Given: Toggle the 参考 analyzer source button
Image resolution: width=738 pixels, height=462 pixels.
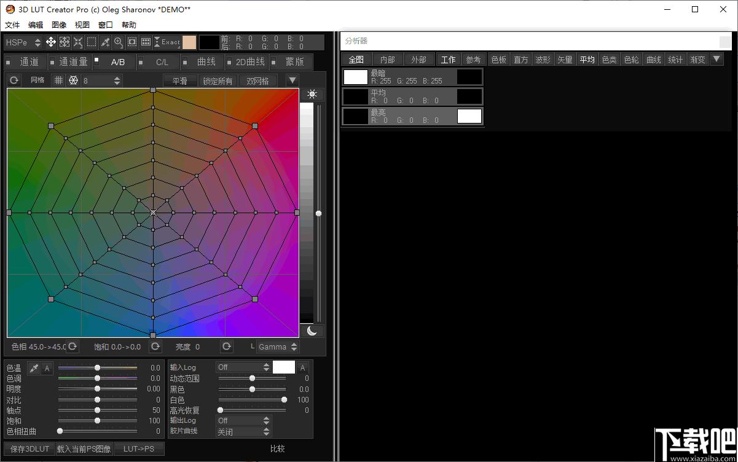Looking at the screenshot, I should click(x=473, y=60).
